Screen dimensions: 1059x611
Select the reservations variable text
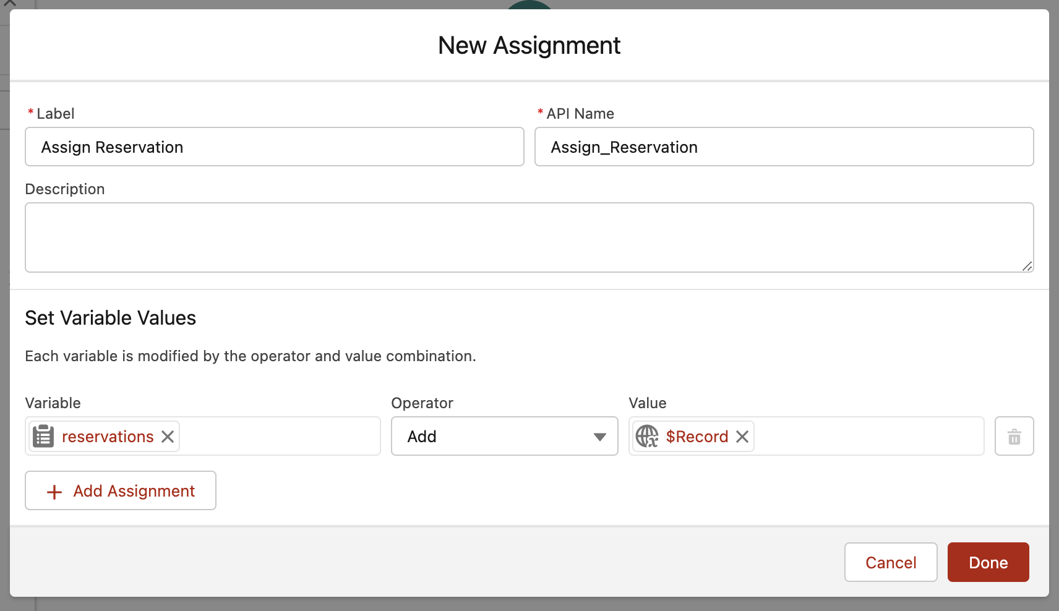[x=108, y=437]
